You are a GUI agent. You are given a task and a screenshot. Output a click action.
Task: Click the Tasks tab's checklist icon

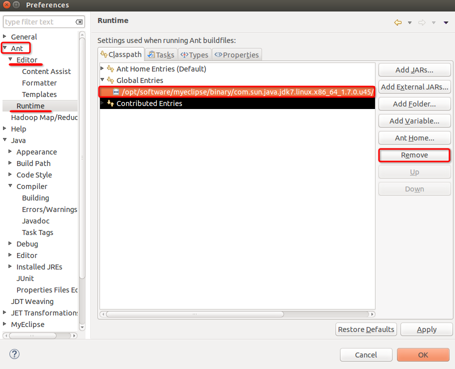click(x=151, y=54)
